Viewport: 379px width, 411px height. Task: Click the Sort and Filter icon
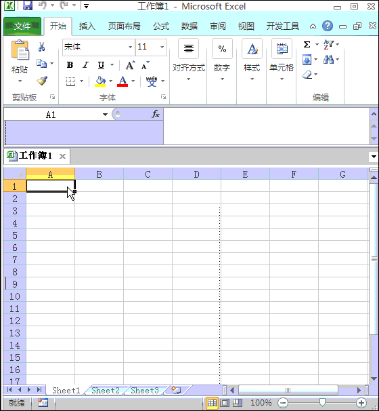328,44
